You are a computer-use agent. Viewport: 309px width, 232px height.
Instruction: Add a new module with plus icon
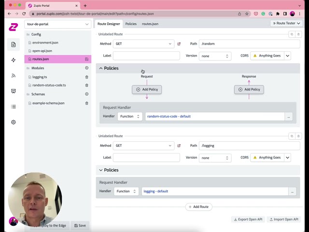tap(86, 68)
